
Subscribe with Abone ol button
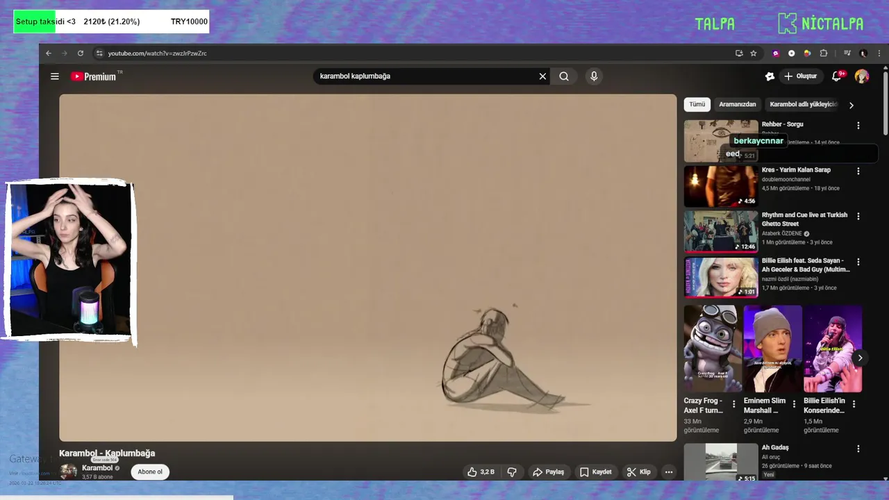point(150,472)
